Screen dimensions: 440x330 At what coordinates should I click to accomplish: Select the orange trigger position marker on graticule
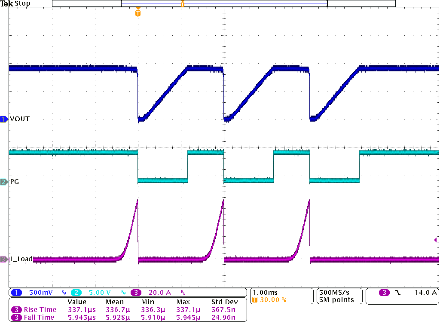pyautogui.click(x=137, y=13)
